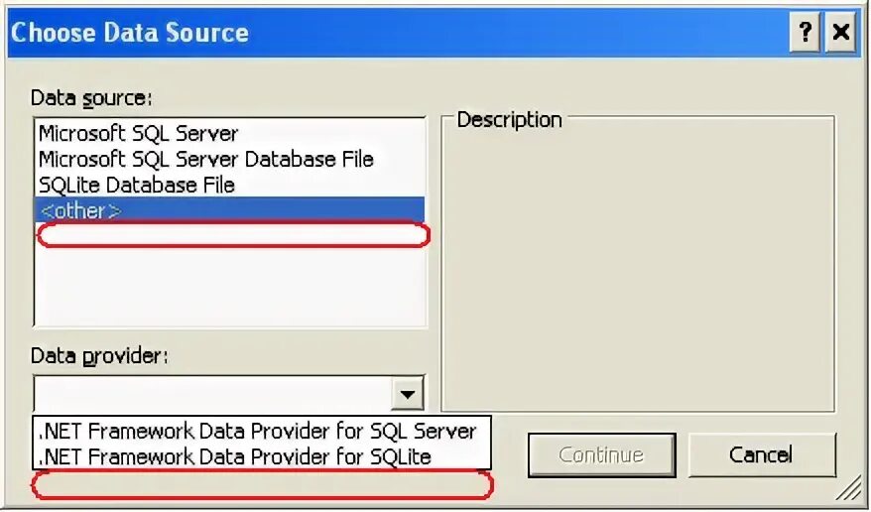The image size is (871, 512).
Task: Click the Data provider label
Action: (99, 356)
